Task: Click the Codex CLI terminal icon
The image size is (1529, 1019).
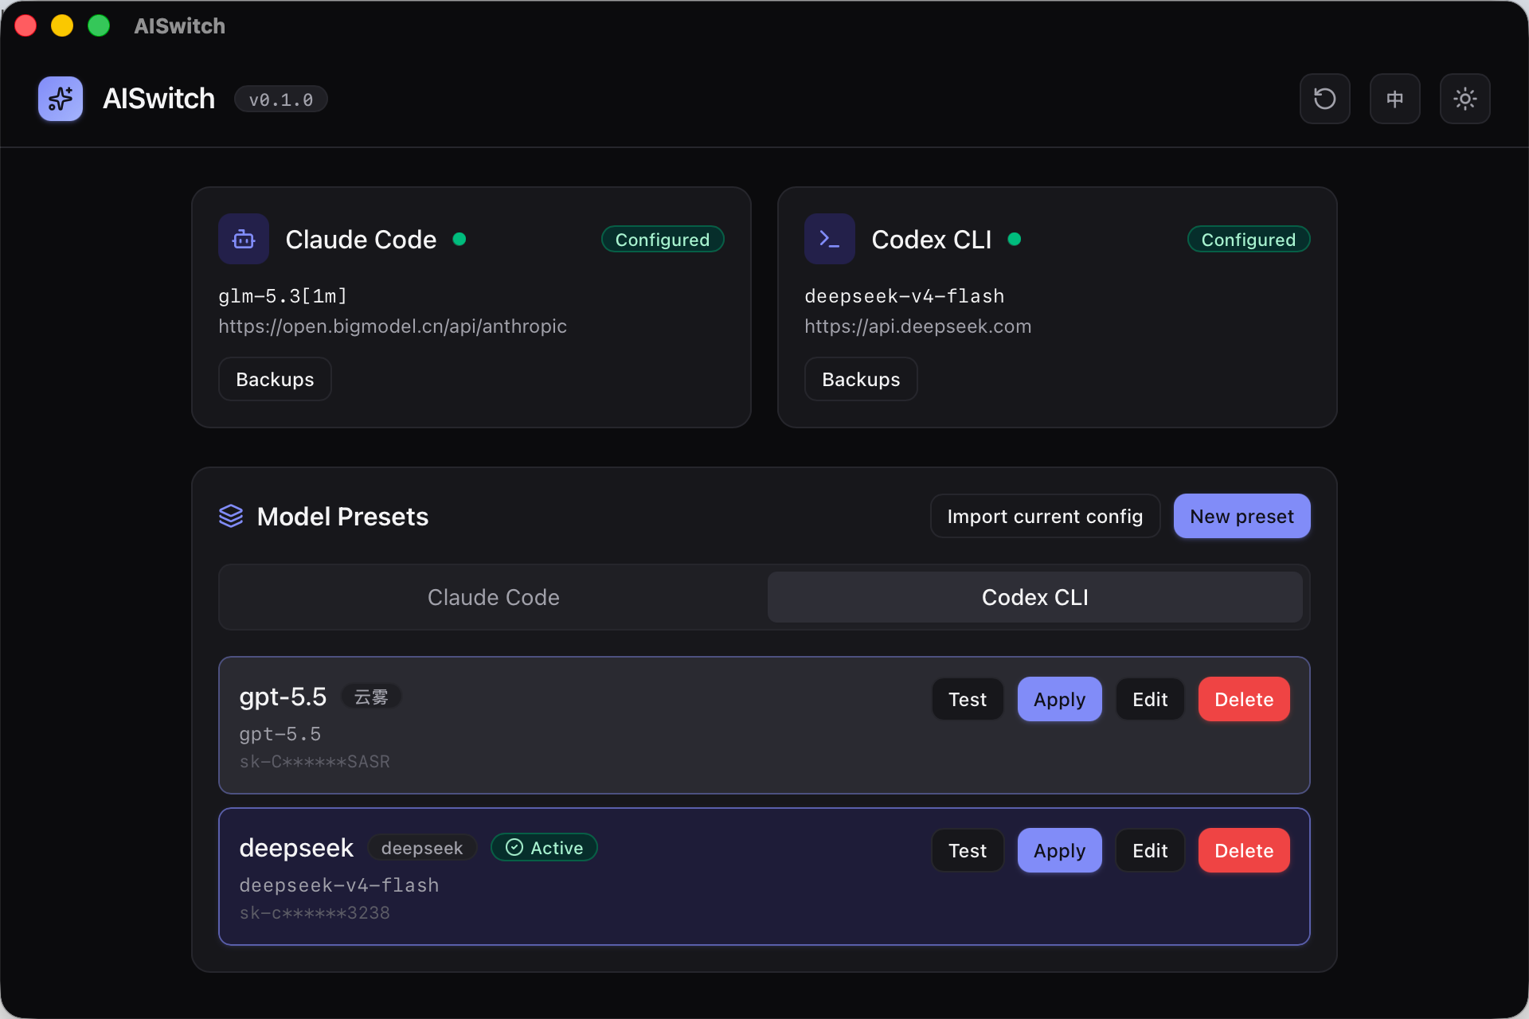Action: [x=830, y=239]
